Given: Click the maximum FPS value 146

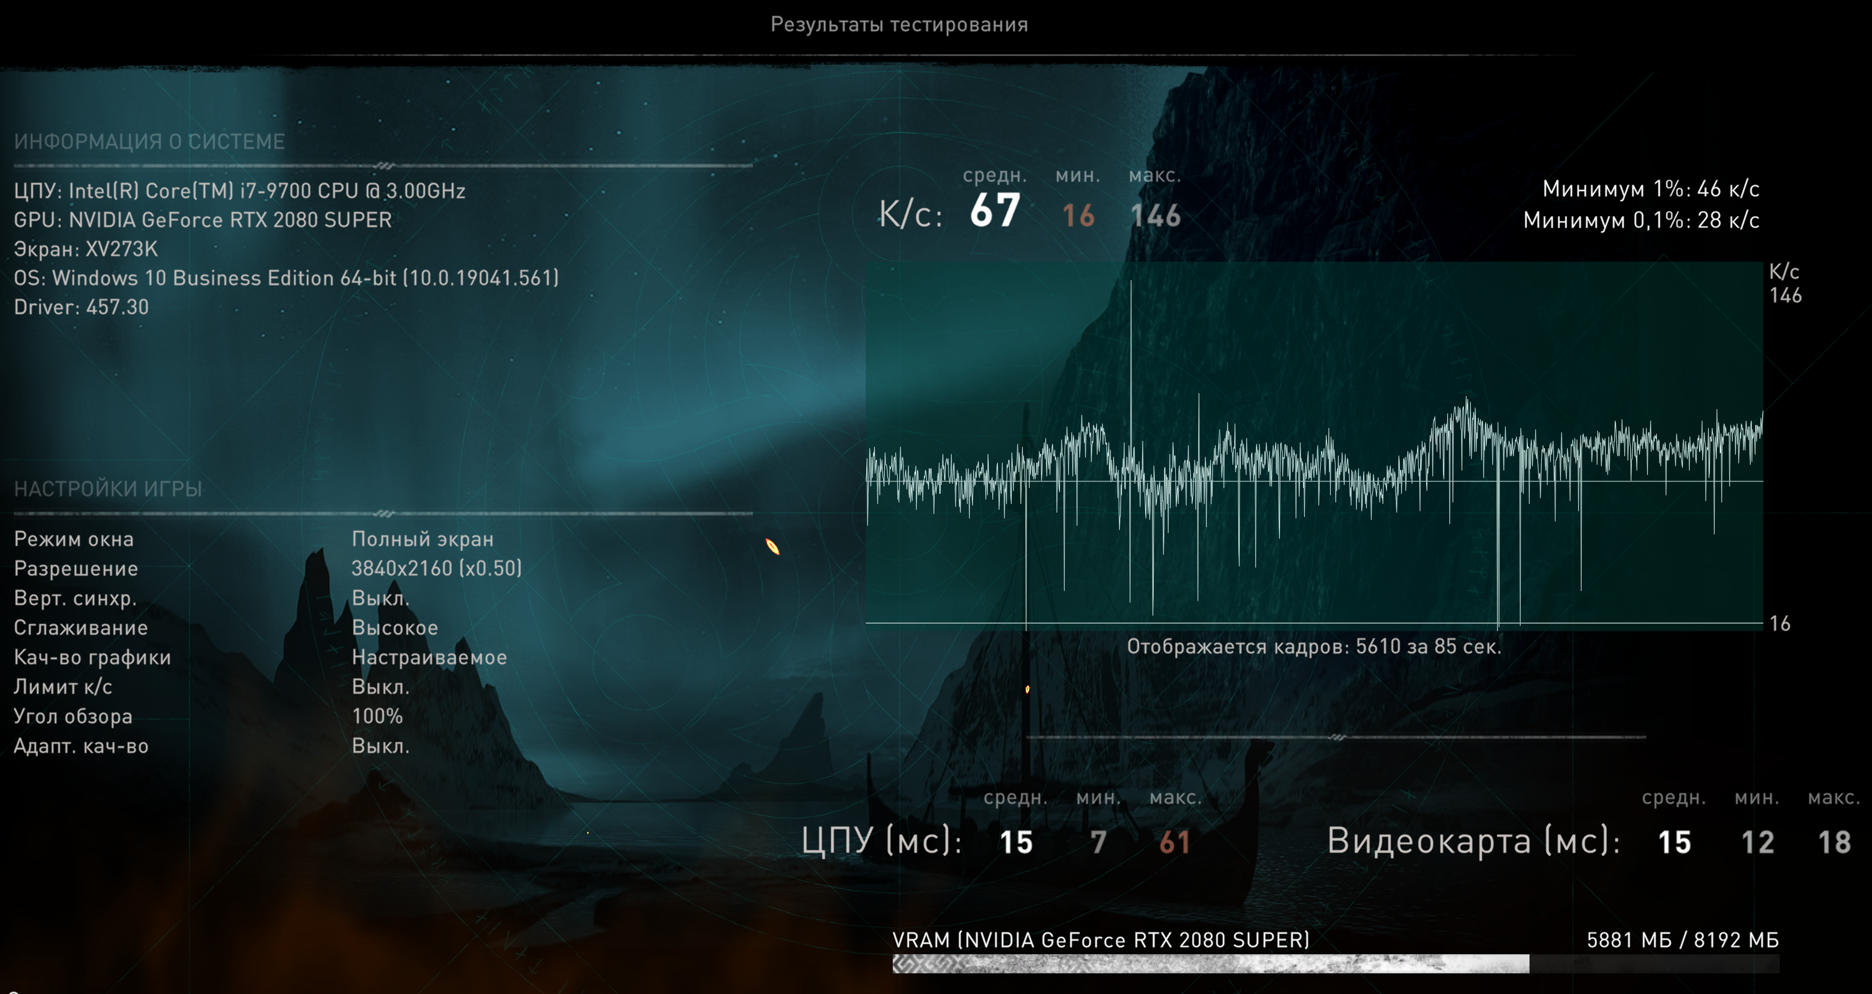Looking at the screenshot, I should click(1155, 216).
